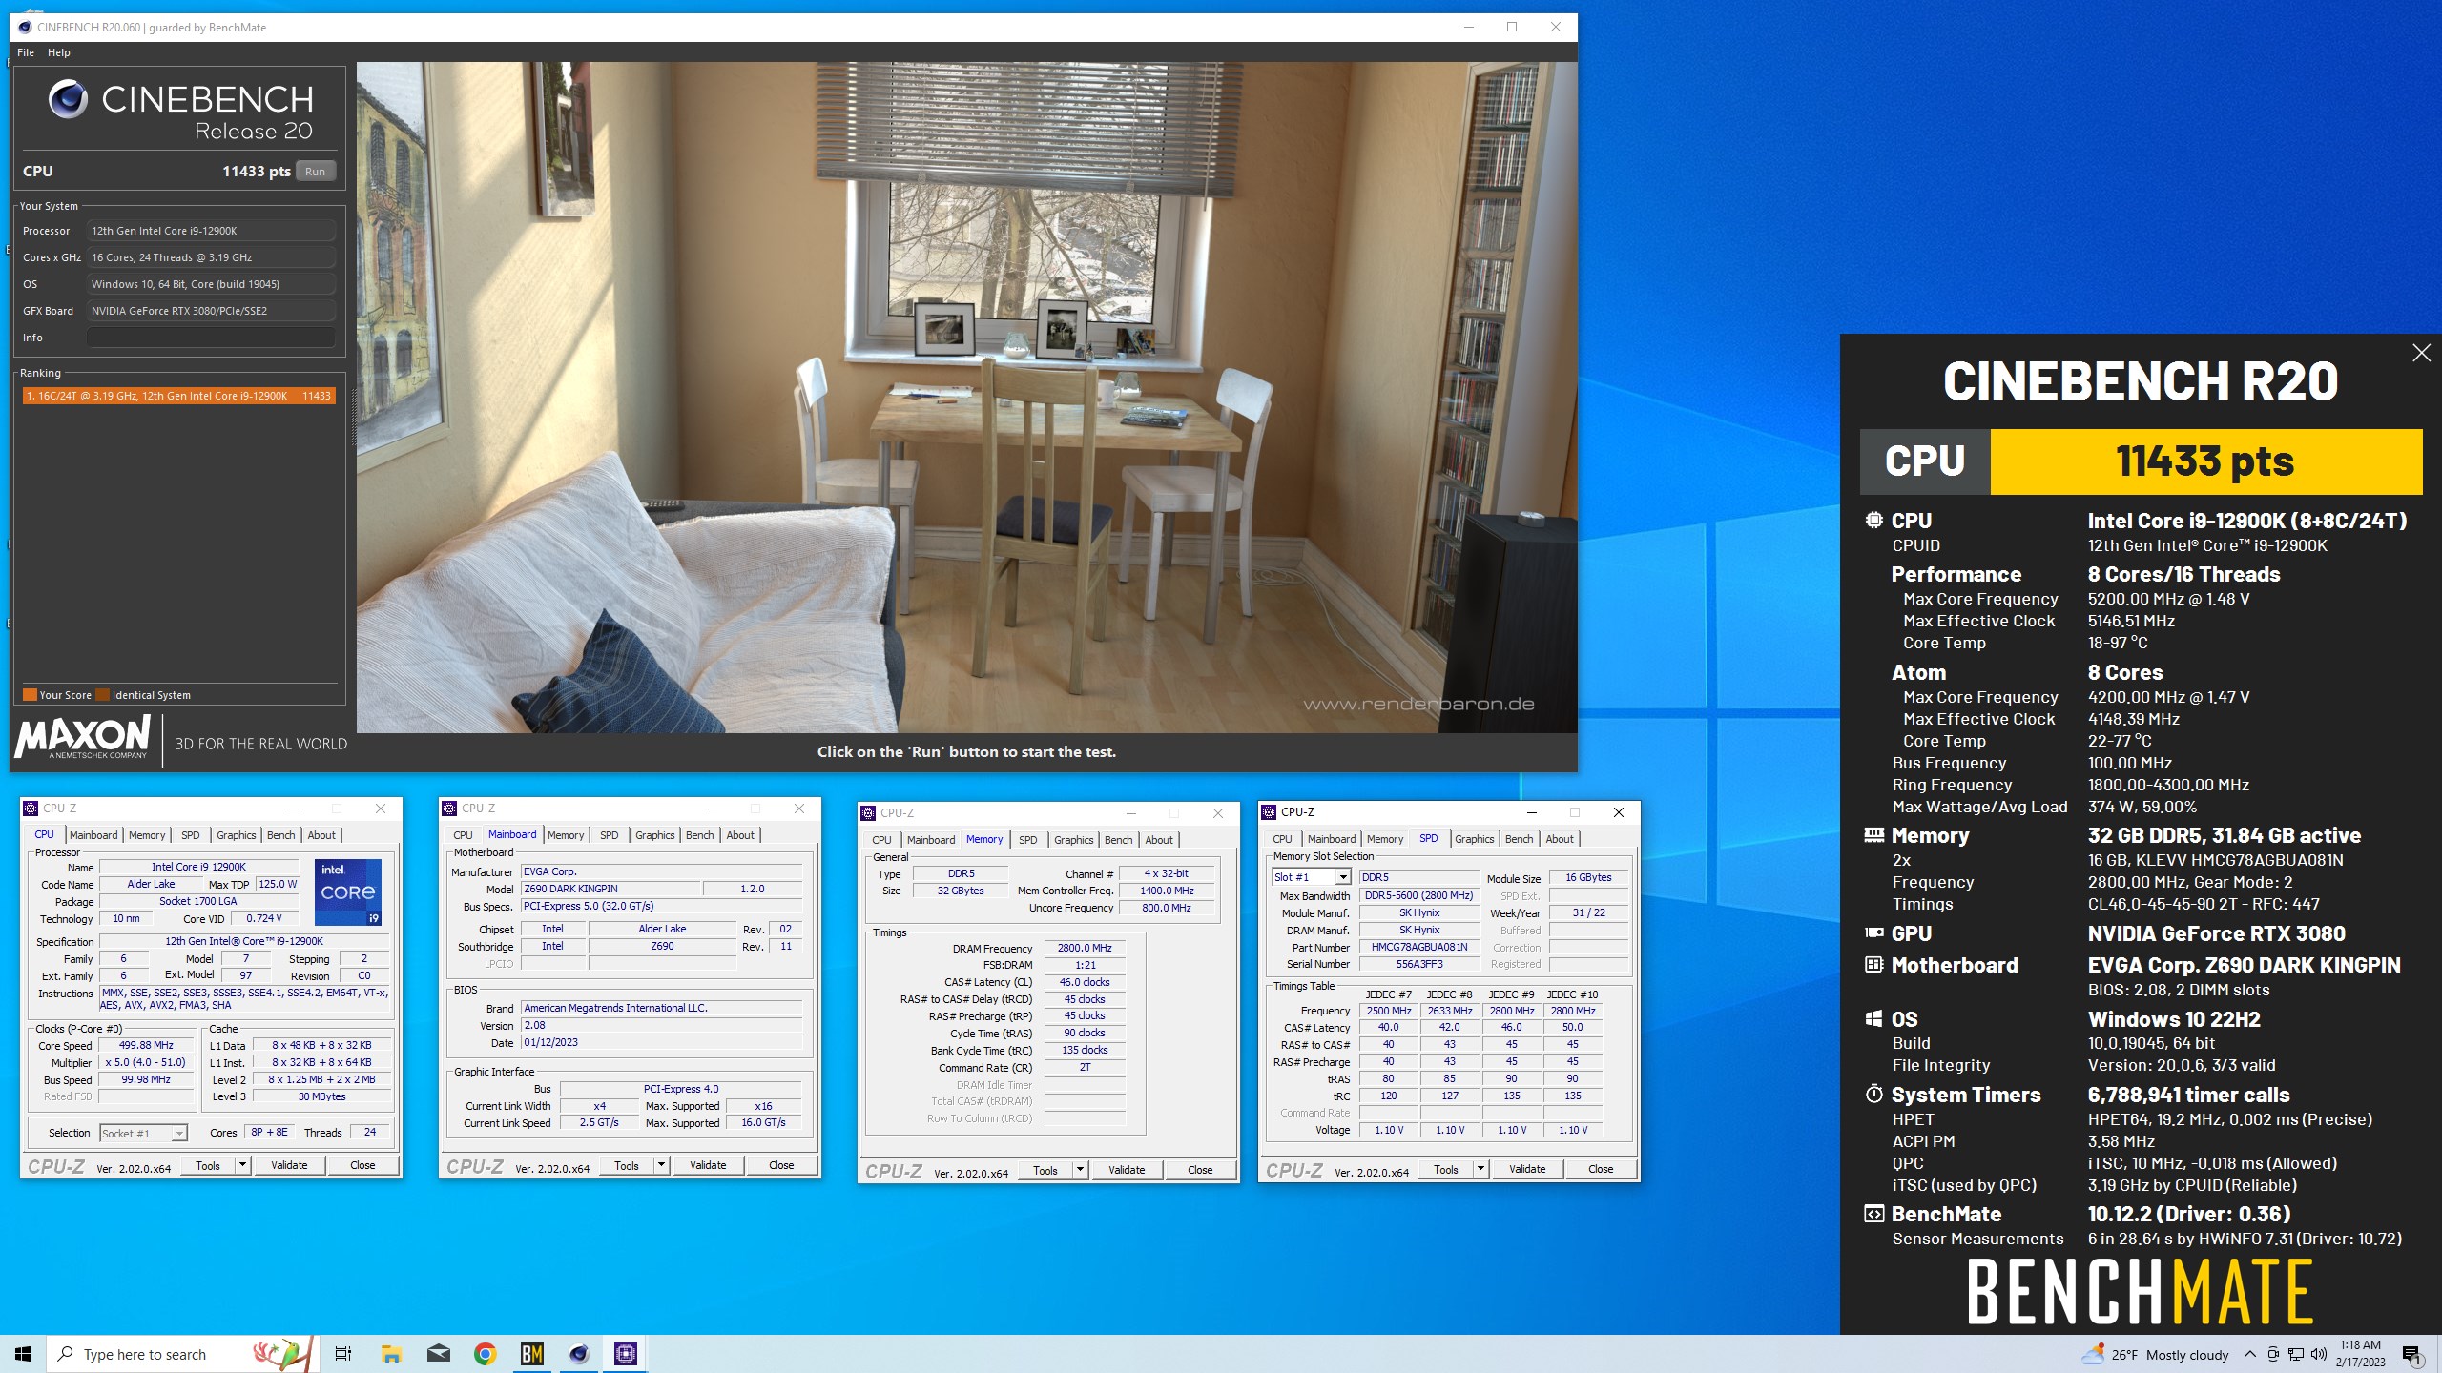The width and height of the screenshot is (2442, 1373).
Task: Open the File menu in Cinebench
Action: (26, 52)
